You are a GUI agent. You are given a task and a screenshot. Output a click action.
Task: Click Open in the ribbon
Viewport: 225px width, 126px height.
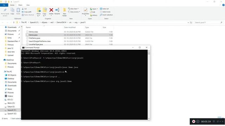click(94, 9)
